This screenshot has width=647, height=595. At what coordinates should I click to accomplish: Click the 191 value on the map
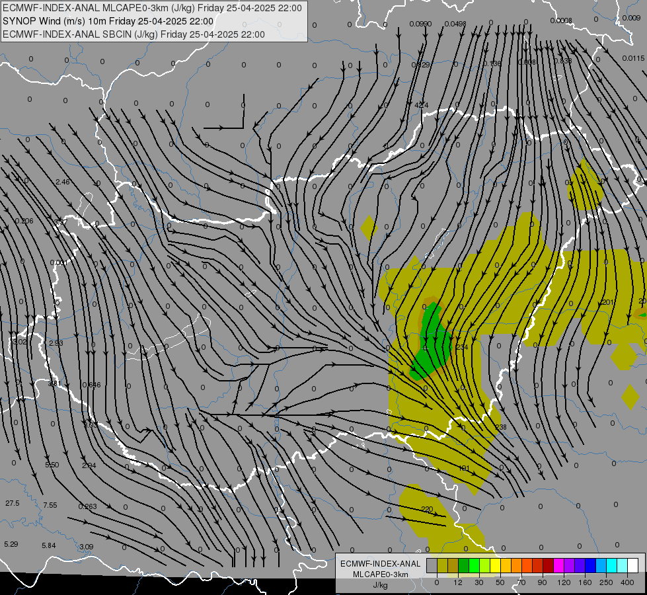click(x=464, y=468)
